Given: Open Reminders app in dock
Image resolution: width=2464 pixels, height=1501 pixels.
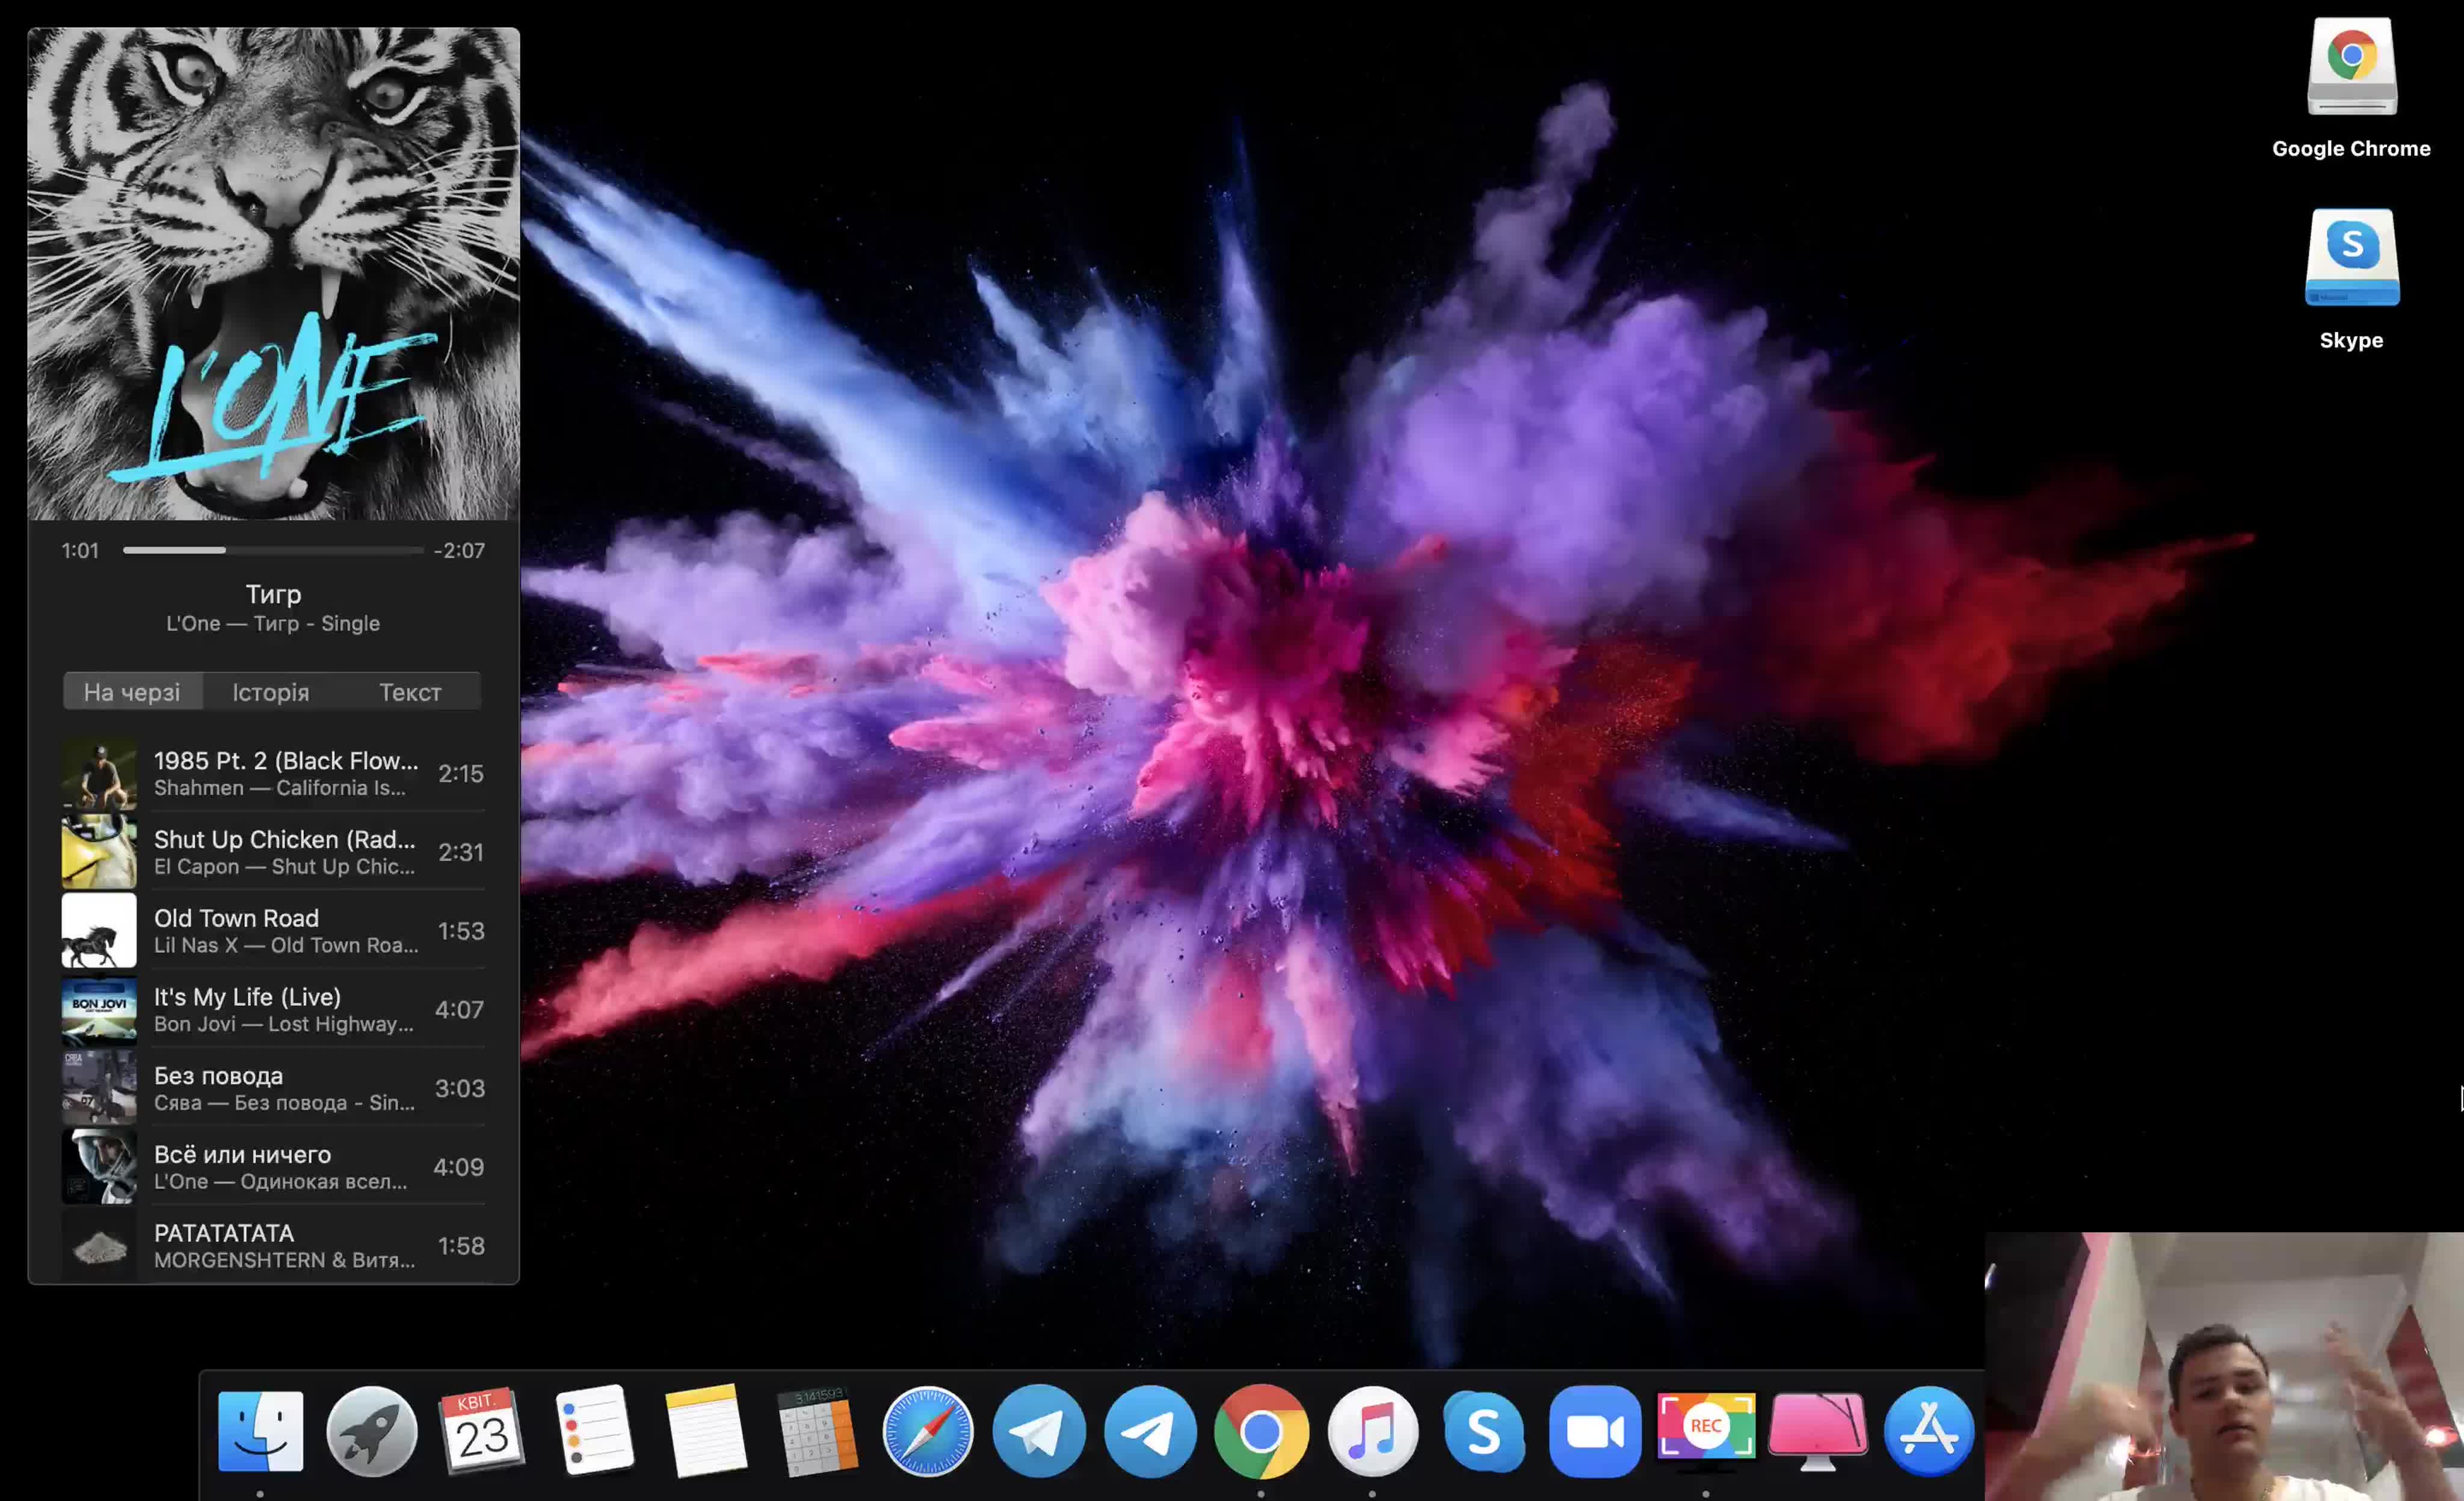Looking at the screenshot, I should 594,1431.
